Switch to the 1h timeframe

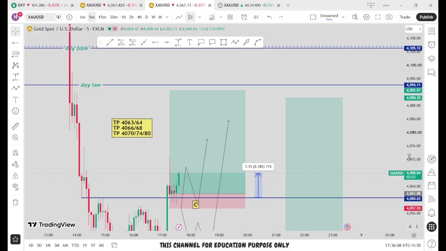(x=123, y=17)
